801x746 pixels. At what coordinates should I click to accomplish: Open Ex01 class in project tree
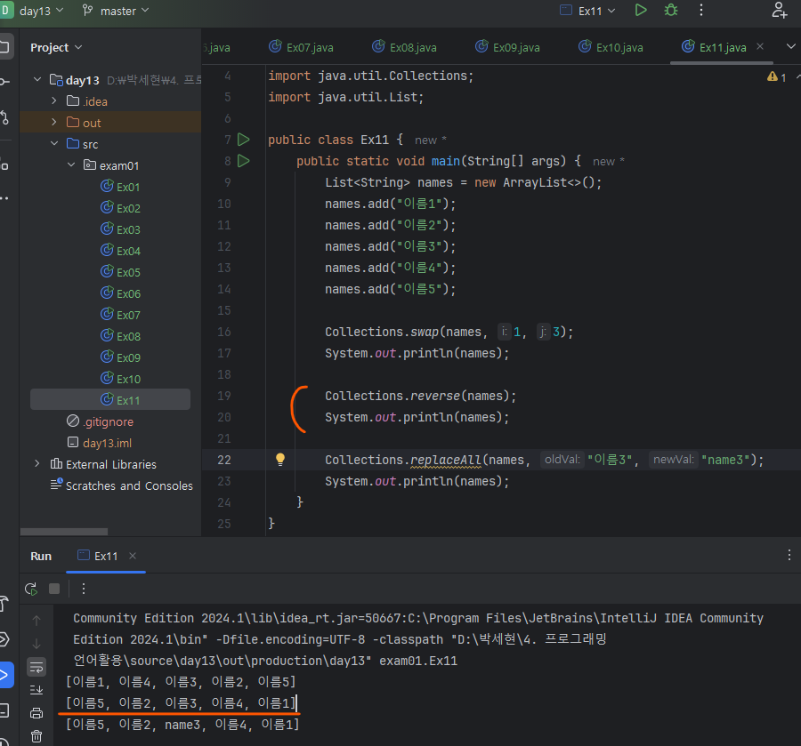click(120, 187)
